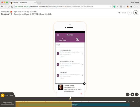Screen dimensions: 140x107
Task: Close the UXCam - Dashboard tab
Action: (35, 3)
